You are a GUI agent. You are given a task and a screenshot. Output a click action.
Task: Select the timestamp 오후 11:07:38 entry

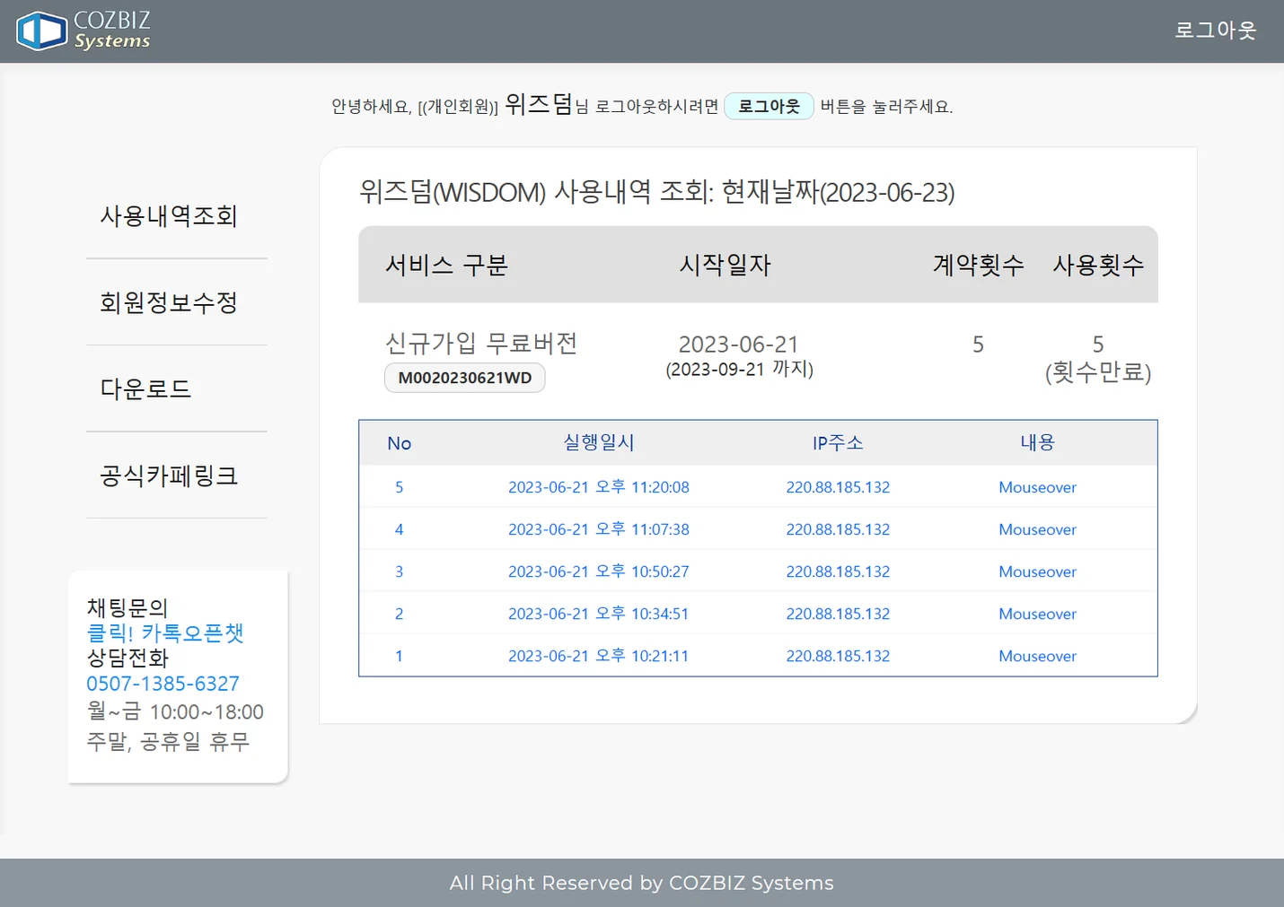(599, 529)
